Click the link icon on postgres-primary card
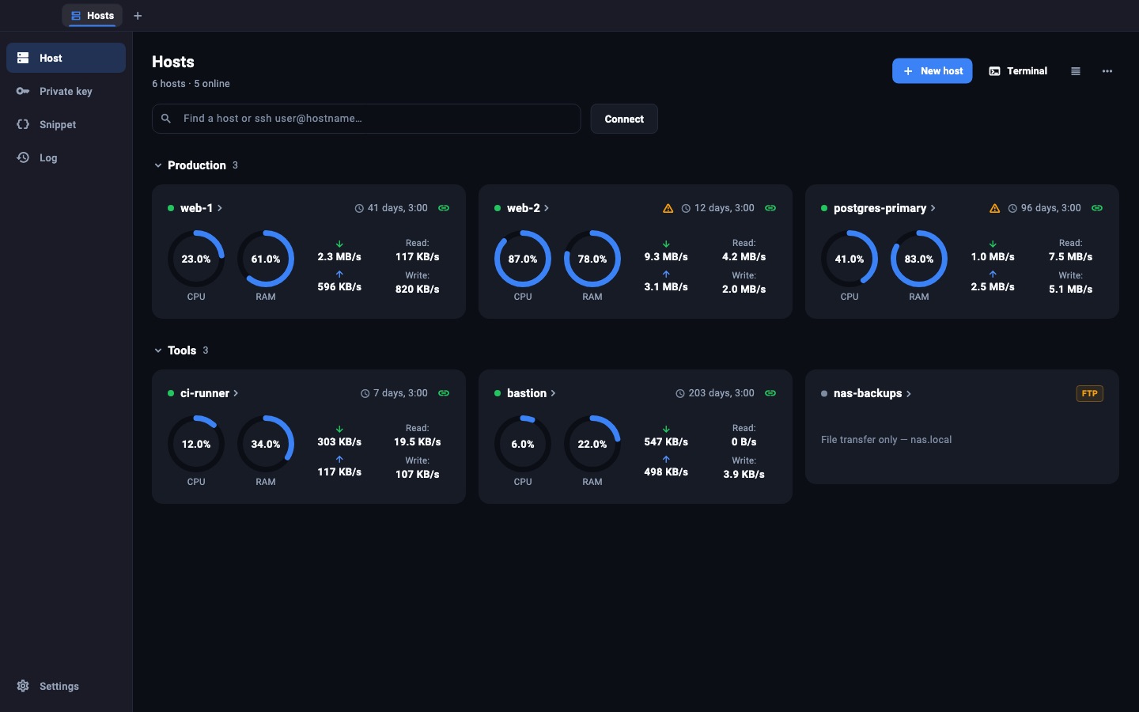 coord(1097,208)
